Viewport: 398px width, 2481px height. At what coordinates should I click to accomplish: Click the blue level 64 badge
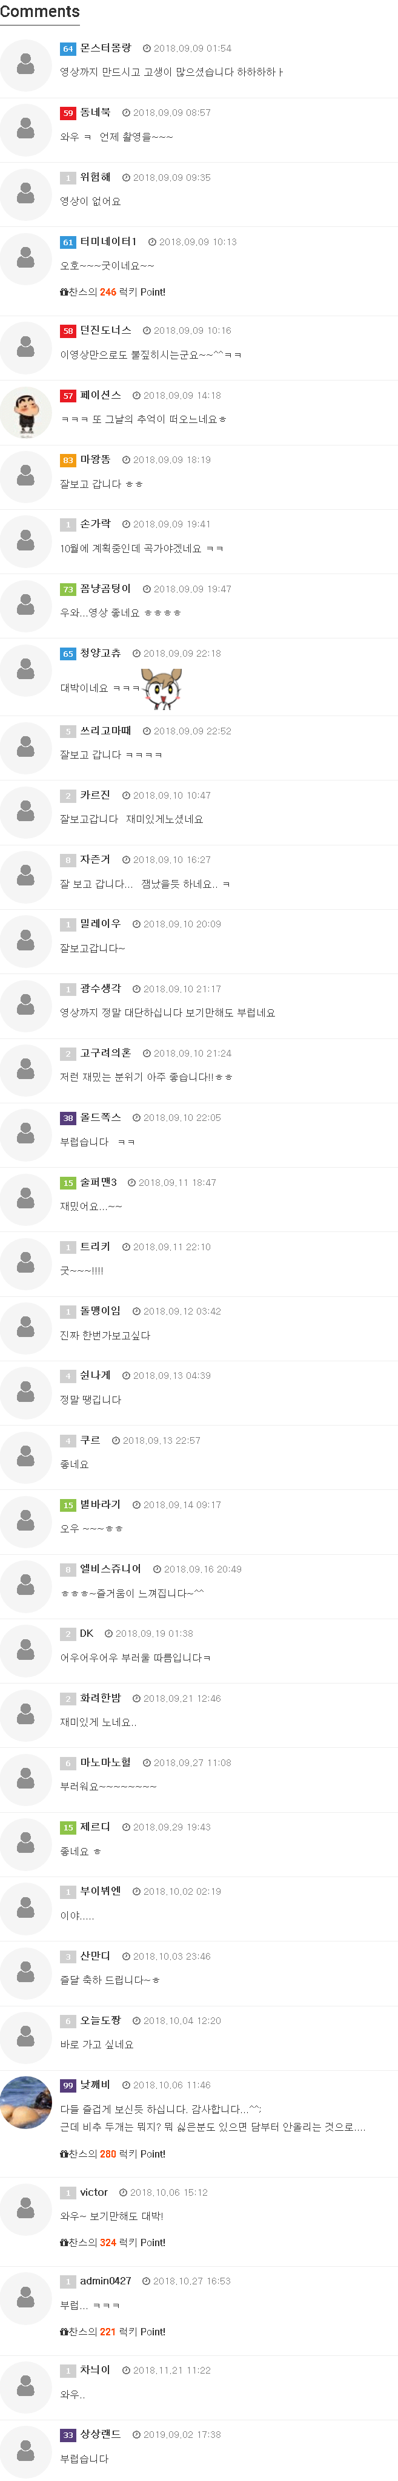click(67, 48)
